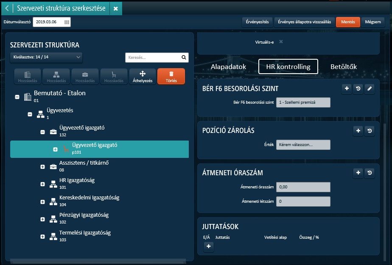392x265 pixels.
Task: Expand the Pénzügyi Igazgatóság node
Action: [x=42, y=219]
